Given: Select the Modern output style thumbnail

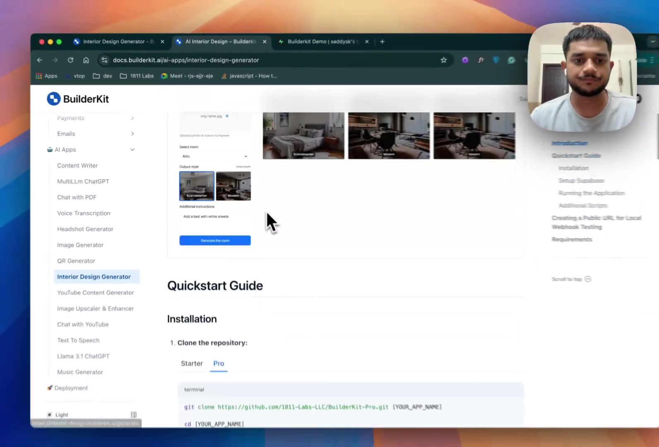Looking at the screenshot, I should point(233,186).
